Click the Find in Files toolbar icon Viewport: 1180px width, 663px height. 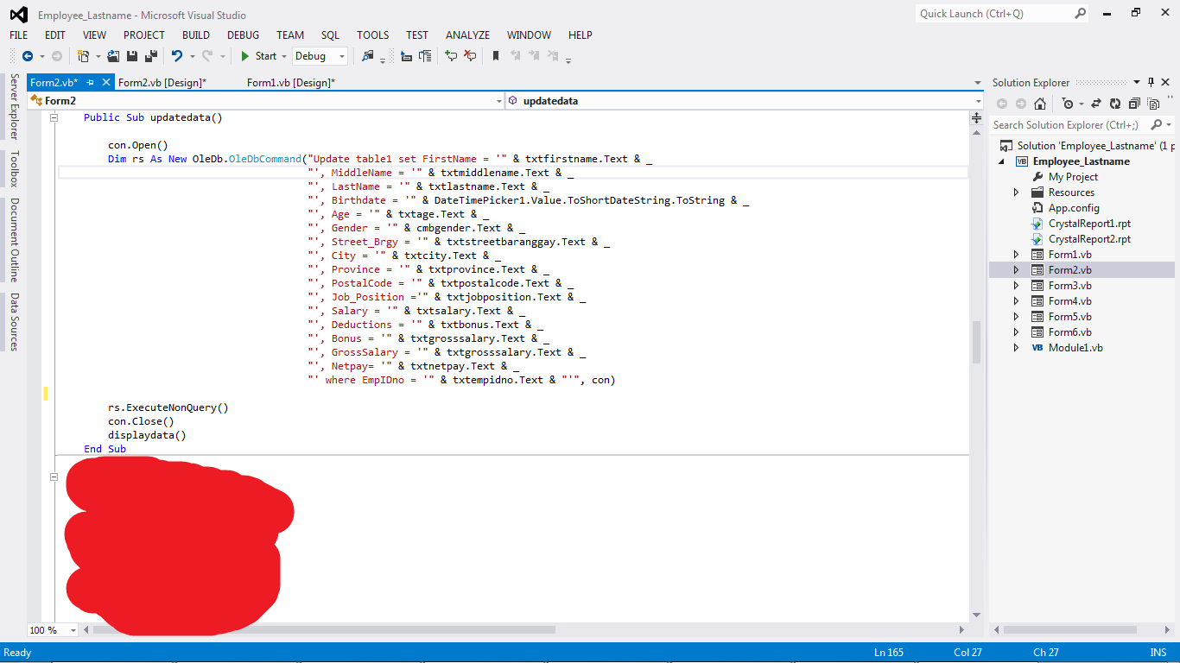pos(369,56)
